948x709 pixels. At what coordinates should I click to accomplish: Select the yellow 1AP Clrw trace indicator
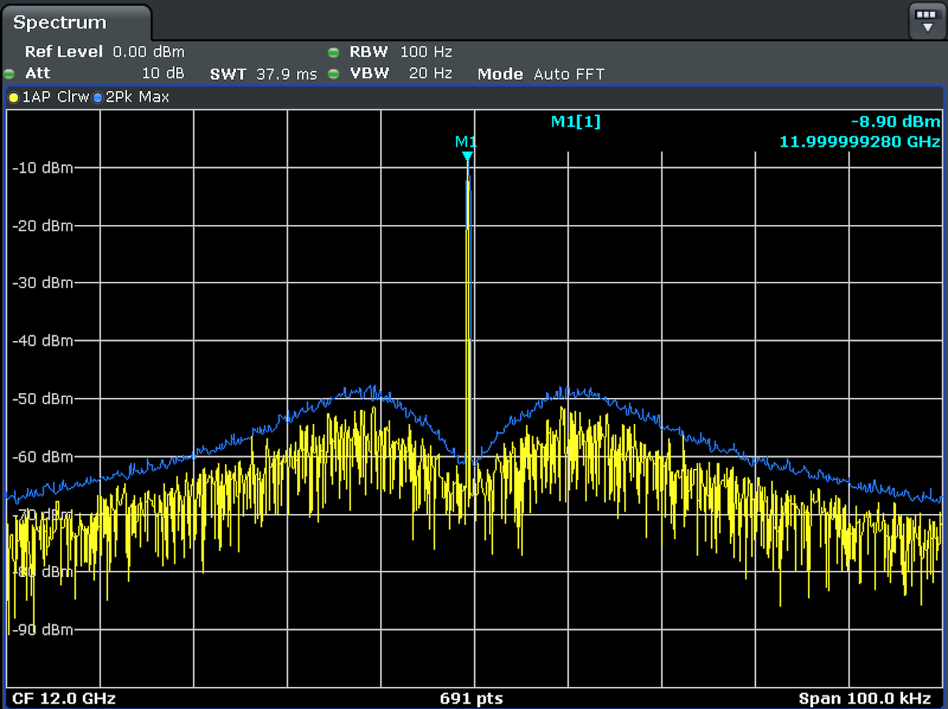(x=13, y=98)
